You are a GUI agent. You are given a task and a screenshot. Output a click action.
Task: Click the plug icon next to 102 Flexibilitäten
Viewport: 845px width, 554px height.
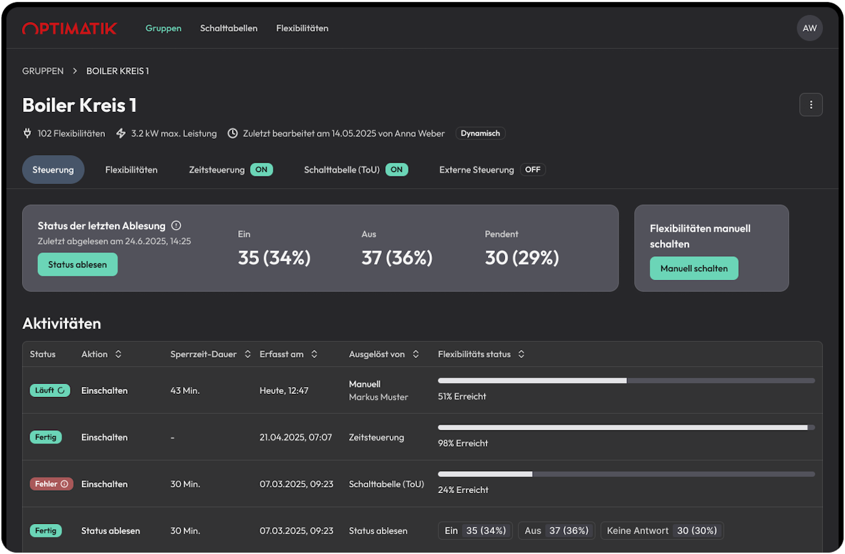coord(28,133)
